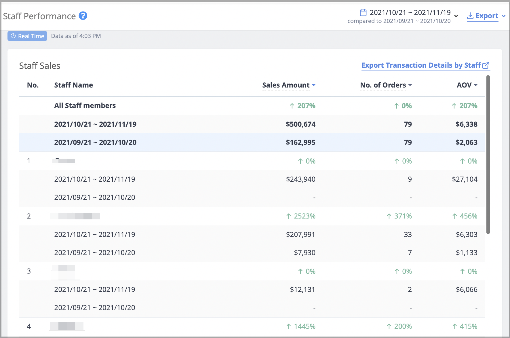The width and height of the screenshot is (510, 338).
Task: Click the Export download icon
Action: coord(470,16)
